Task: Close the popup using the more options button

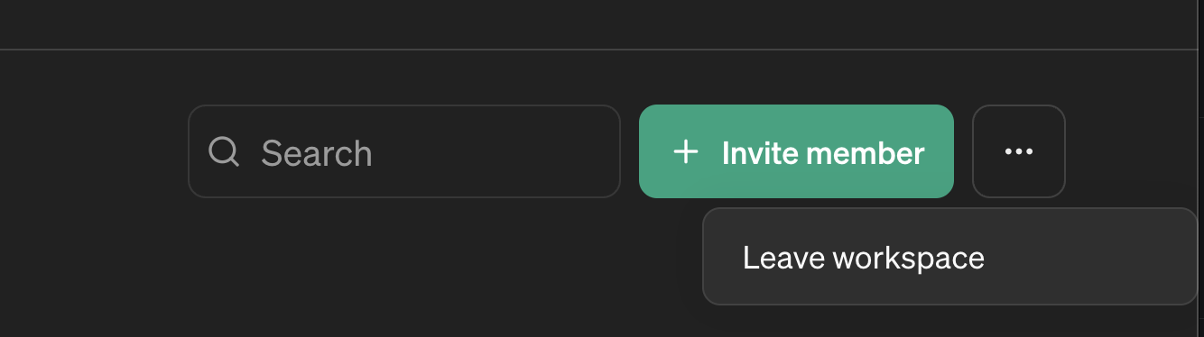Action: (x=1019, y=151)
